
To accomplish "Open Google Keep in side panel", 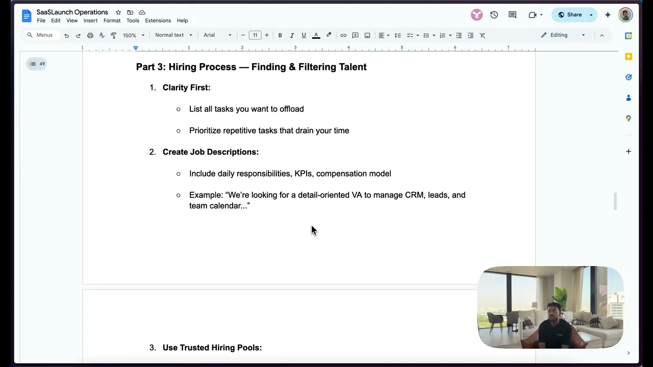I will (629, 57).
